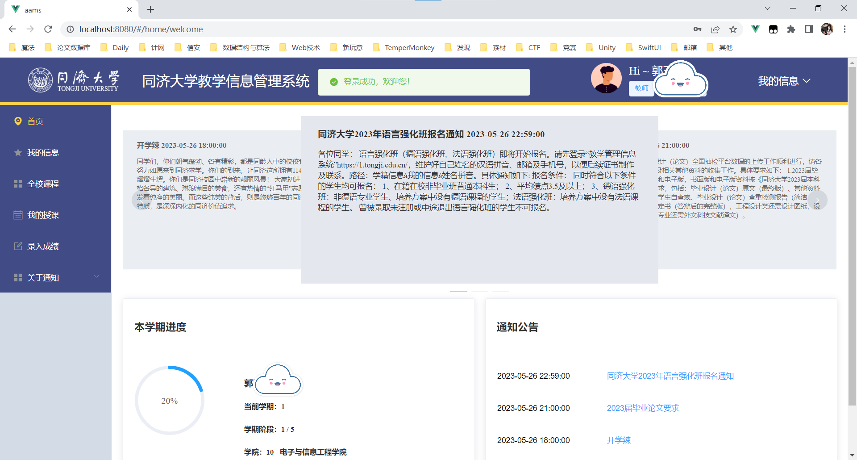
Task: Select the aams browser tab
Action: pos(71,9)
